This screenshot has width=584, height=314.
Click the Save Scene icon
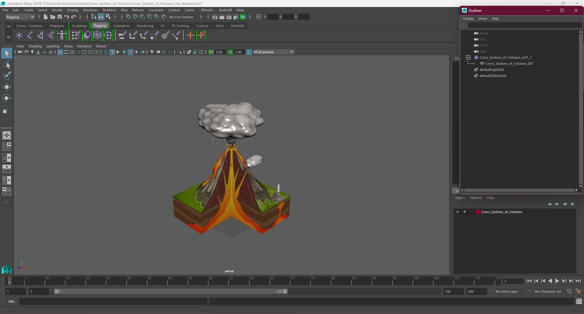59,17
